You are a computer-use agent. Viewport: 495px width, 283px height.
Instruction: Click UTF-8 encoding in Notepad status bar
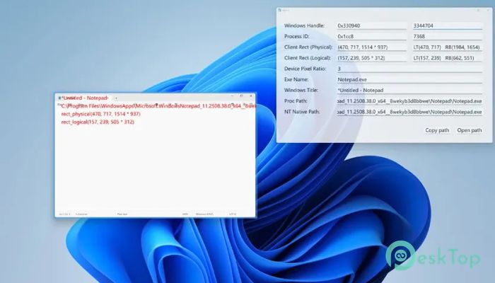point(233,214)
